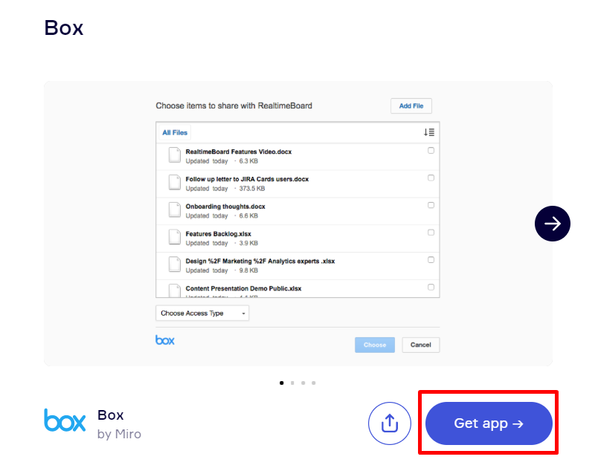
Task: Advance carousel with the right arrow
Action: 552,223
